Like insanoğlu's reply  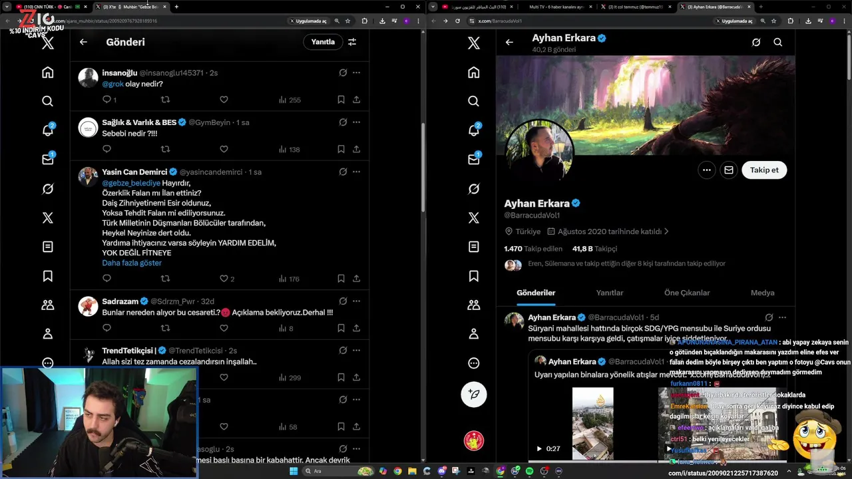pyautogui.click(x=224, y=100)
